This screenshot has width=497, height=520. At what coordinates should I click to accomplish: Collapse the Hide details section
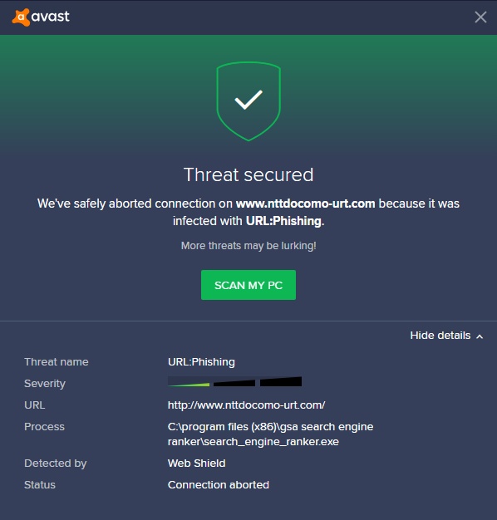tap(446, 336)
